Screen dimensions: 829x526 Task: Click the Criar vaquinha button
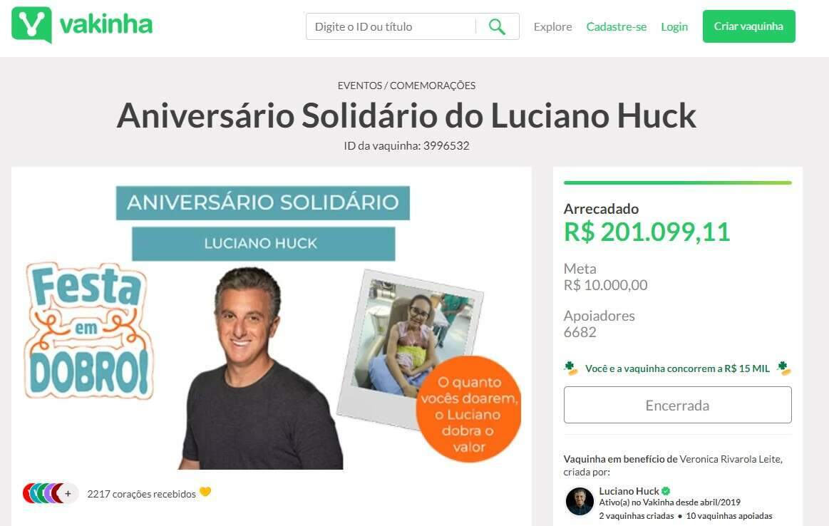pos(748,26)
